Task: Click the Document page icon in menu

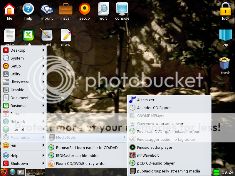Action: tap(6, 98)
